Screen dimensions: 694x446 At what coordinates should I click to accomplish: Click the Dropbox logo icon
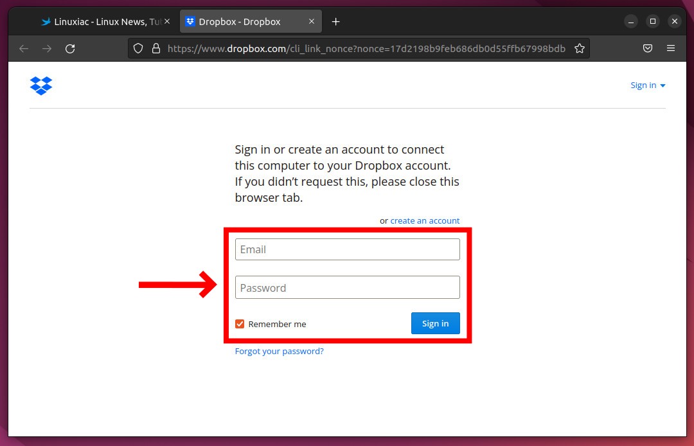41,85
